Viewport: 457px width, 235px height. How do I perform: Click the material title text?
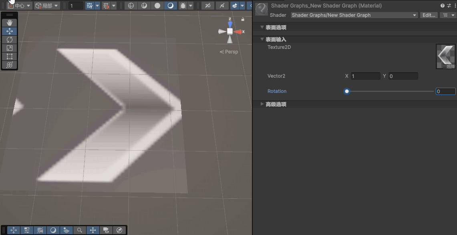[x=326, y=6]
